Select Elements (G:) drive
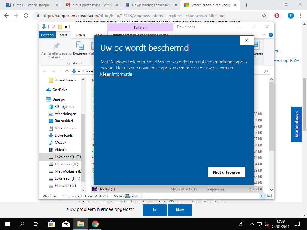 (62, 186)
